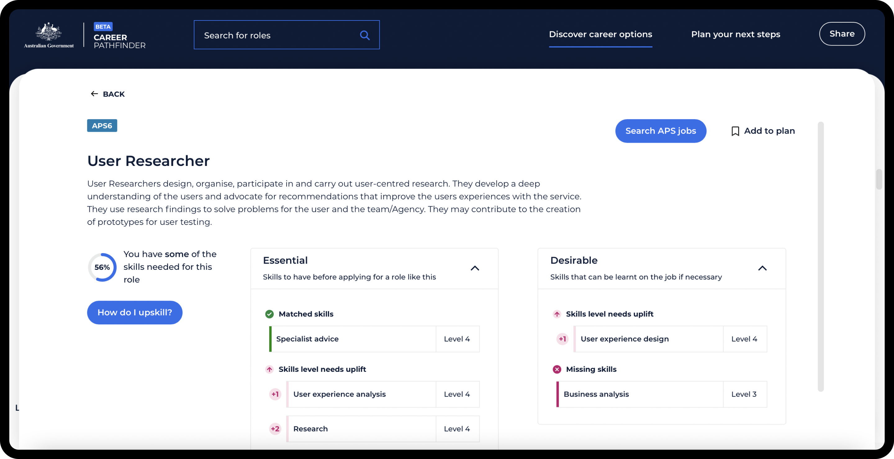894x459 pixels.
Task: Click the 56% skills match progress ring
Action: tap(102, 267)
